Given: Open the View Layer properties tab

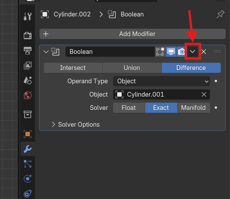Looking at the screenshot, I should pos(28,66).
